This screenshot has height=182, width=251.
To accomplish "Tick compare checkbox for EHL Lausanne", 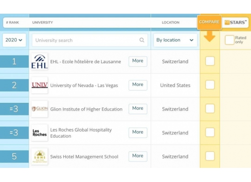I will [x=210, y=61].
